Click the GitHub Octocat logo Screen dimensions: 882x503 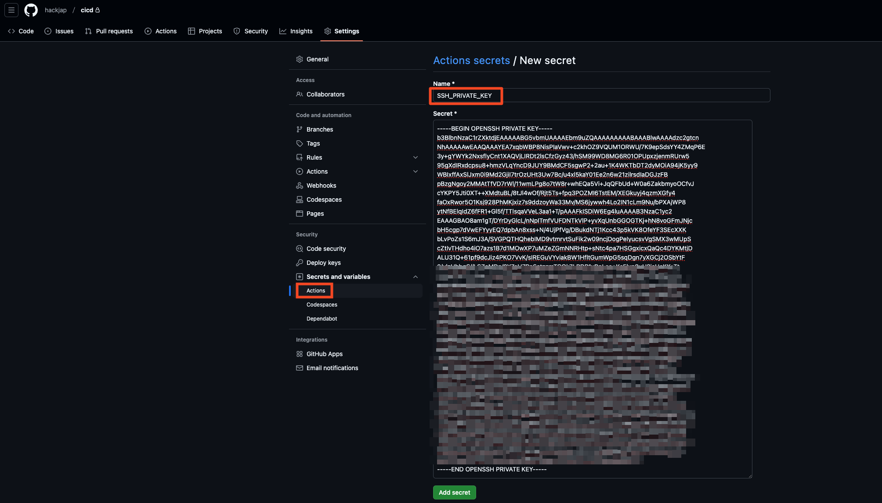coord(31,10)
